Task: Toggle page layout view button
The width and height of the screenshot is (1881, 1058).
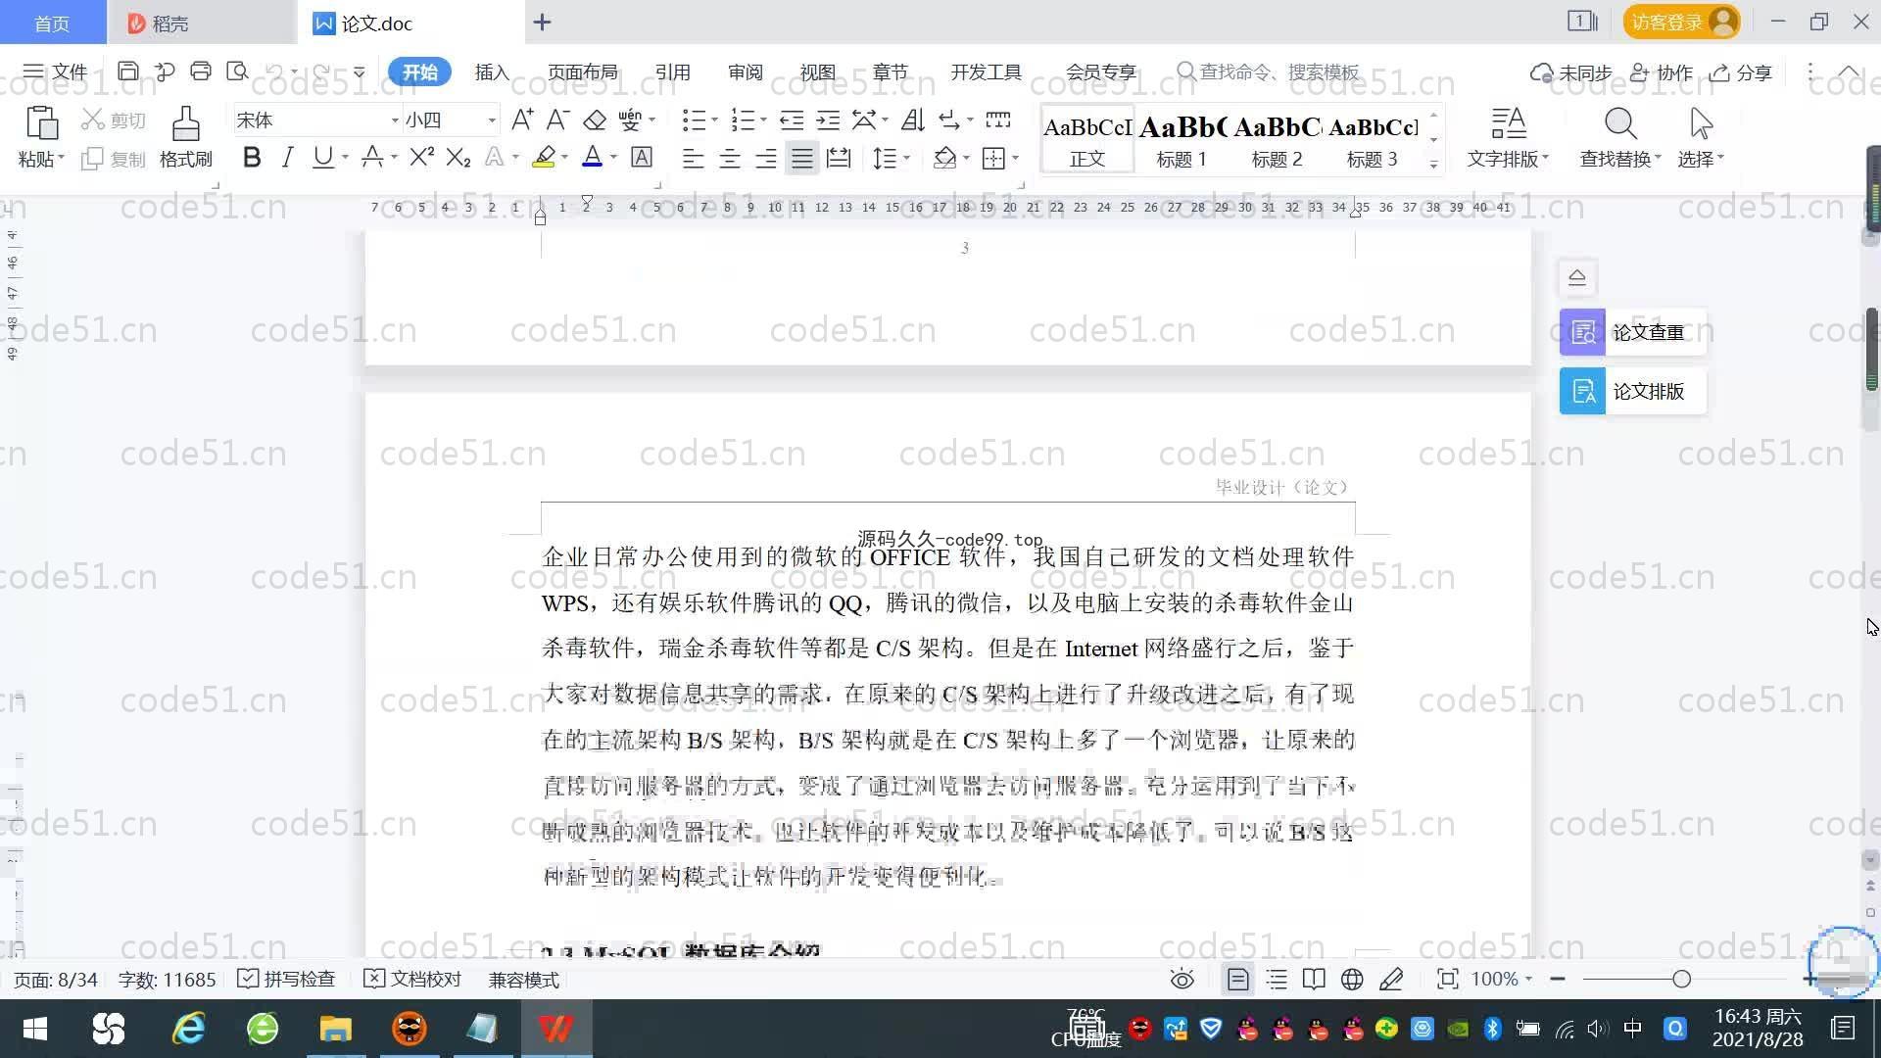Action: [1237, 979]
